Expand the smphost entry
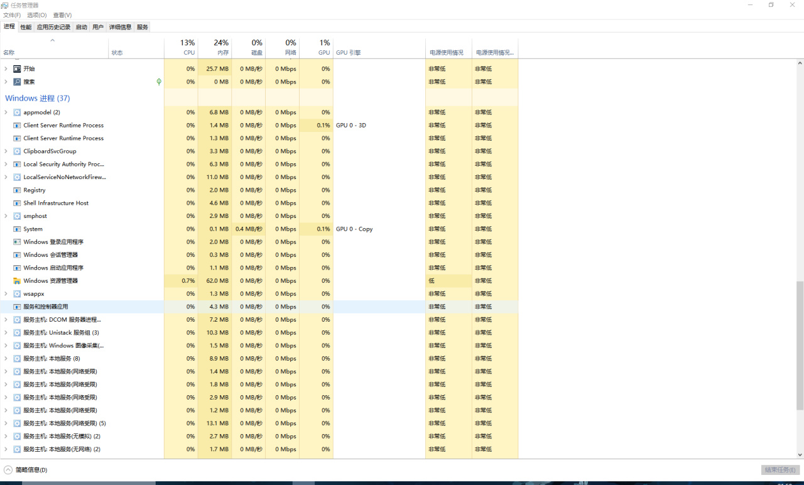Image resolution: width=804 pixels, height=485 pixels. [x=6, y=216]
